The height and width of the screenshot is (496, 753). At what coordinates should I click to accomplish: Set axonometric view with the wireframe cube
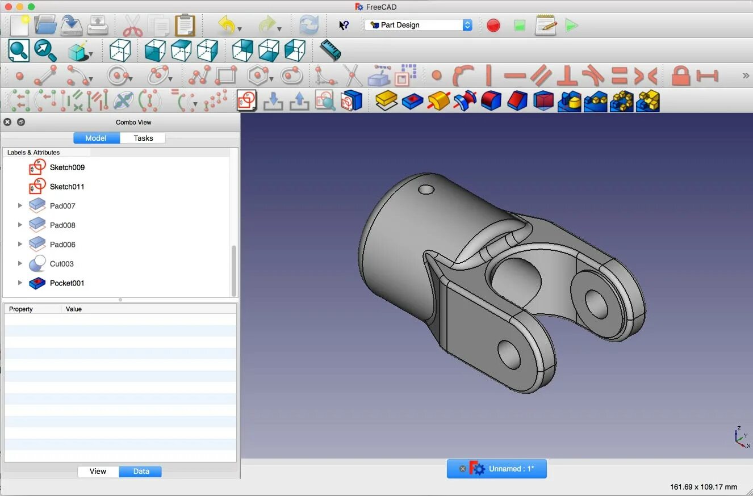120,51
